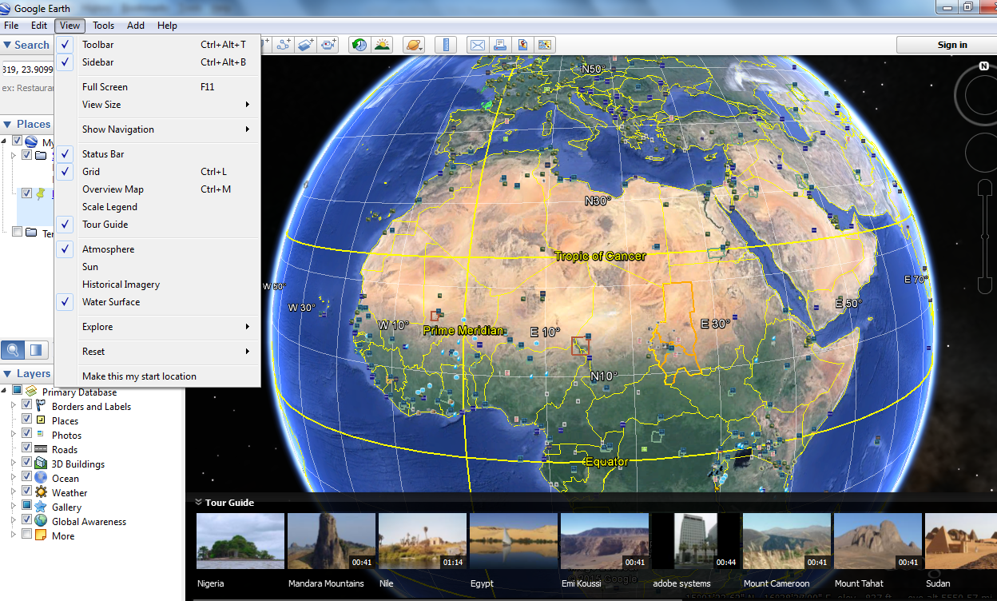The image size is (997, 601).
Task: Uncheck the Borders and Labels layer checkbox
Action: click(26, 406)
